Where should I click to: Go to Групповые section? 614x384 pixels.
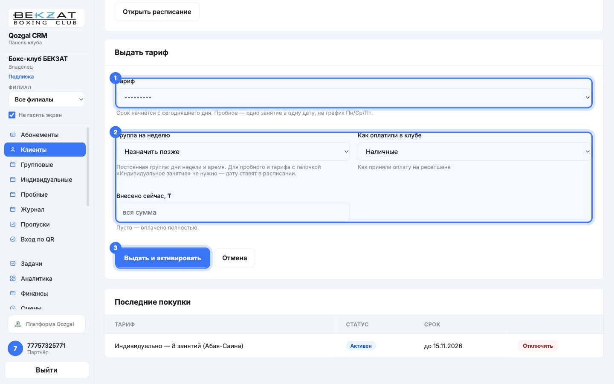click(x=45, y=165)
